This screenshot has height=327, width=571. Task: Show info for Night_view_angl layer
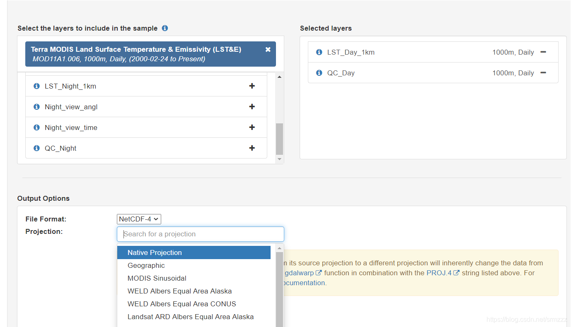click(36, 107)
